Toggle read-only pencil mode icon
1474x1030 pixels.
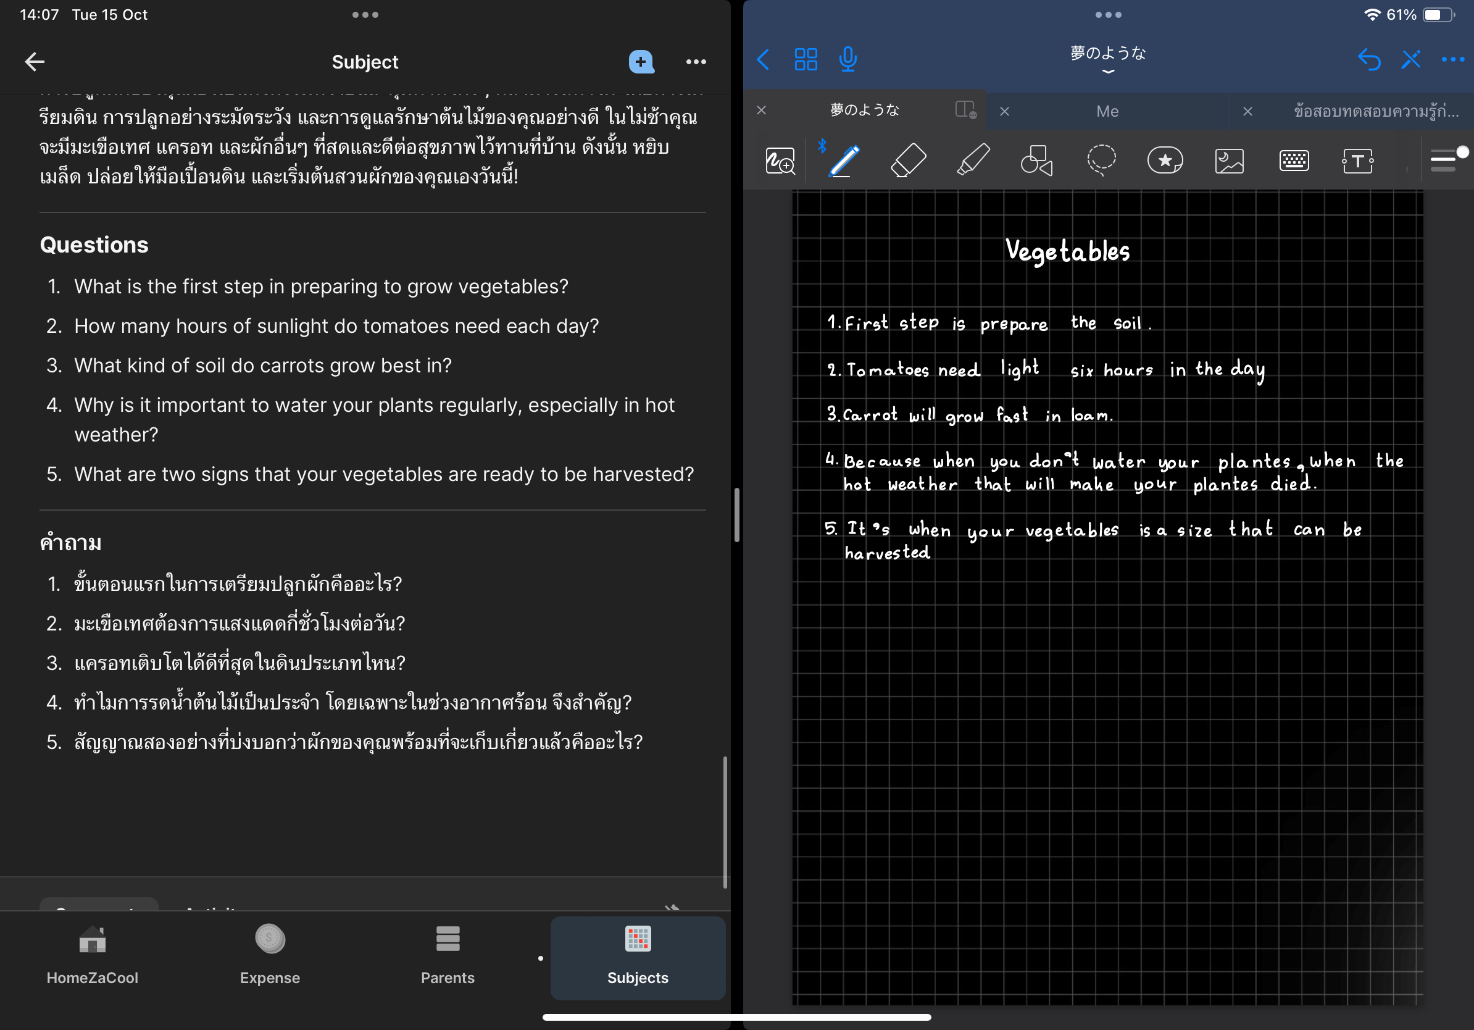point(1410,60)
